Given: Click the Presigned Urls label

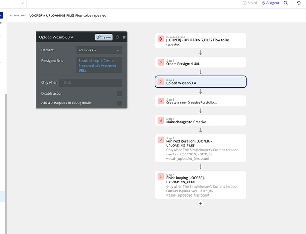Looking at the screenshot, I should tap(52, 61).
